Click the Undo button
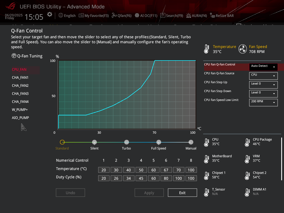Image resolution: width=284 pixels, height=213 pixels. pyautogui.click(x=70, y=193)
